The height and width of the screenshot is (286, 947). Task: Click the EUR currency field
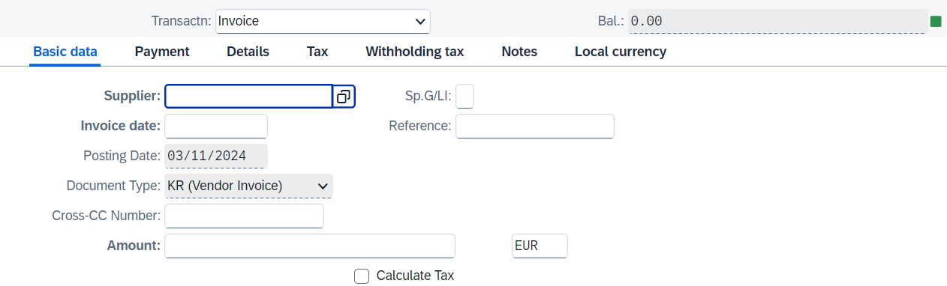tap(540, 246)
